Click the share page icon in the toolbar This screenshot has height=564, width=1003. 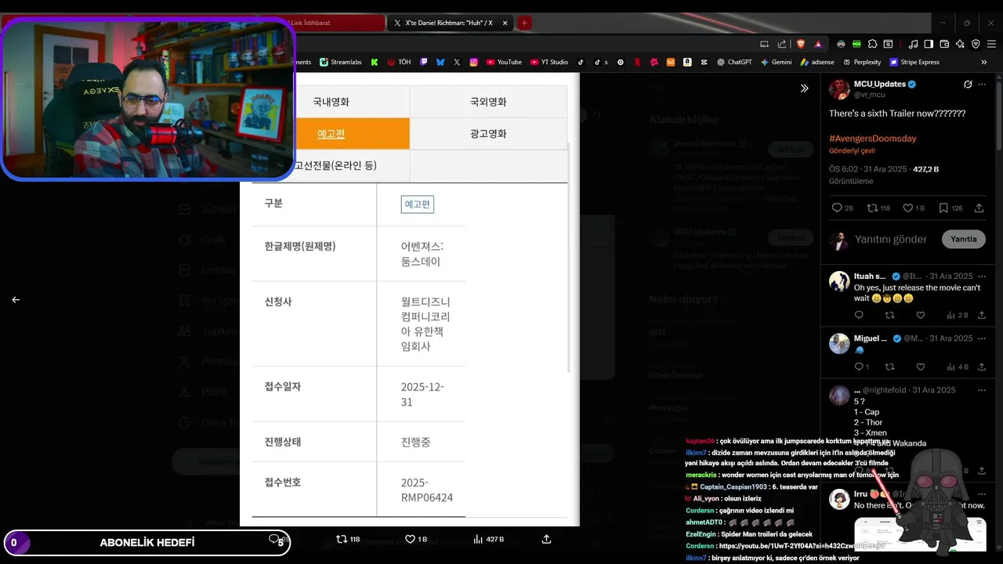click(782, 44)
